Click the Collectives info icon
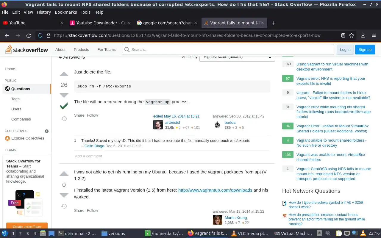The image size is (381, 238). point(47,131)
